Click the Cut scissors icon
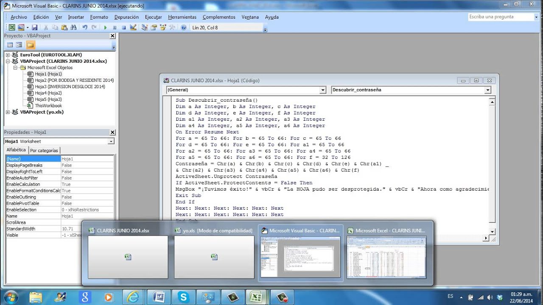The image size is (543, 305). coord(46,27)
